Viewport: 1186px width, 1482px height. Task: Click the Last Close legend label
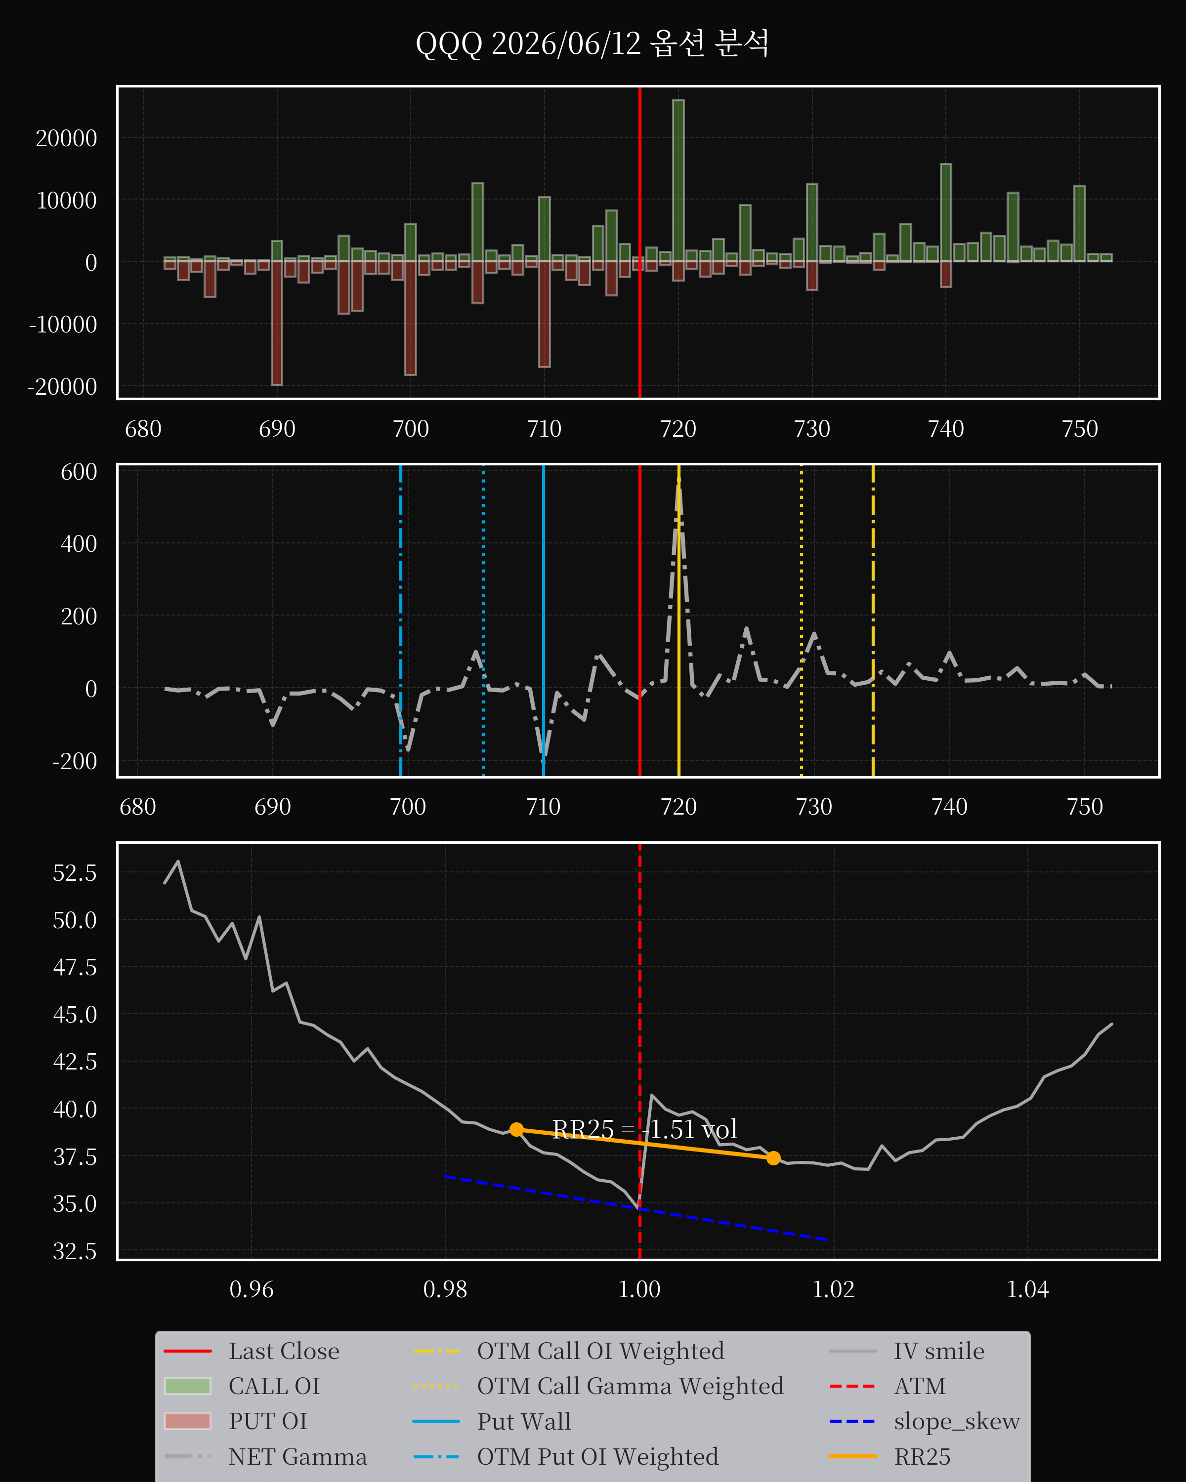(x=284, y=1351)
